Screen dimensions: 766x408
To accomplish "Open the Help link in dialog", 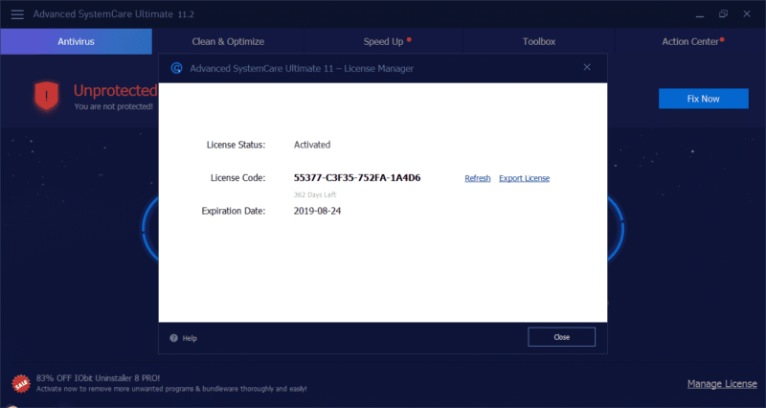I will 190,338.
